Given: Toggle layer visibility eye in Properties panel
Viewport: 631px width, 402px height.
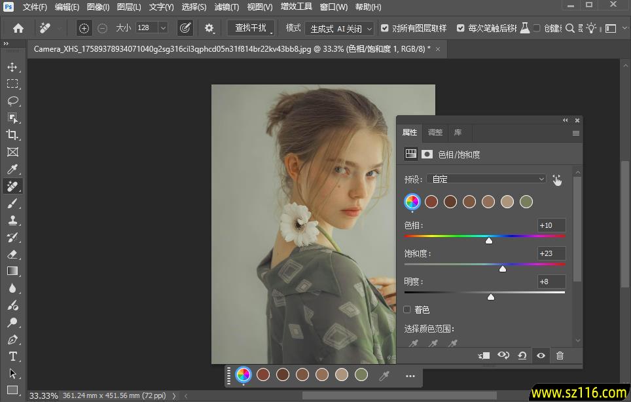Looking at the screenshot, I should click(x=541, y=356).
